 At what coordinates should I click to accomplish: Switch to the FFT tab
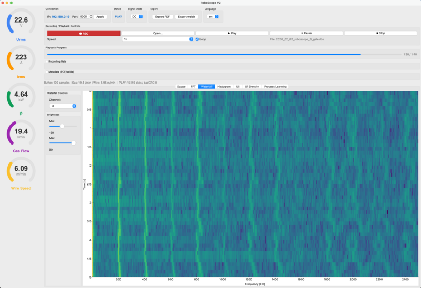(193, 86)
